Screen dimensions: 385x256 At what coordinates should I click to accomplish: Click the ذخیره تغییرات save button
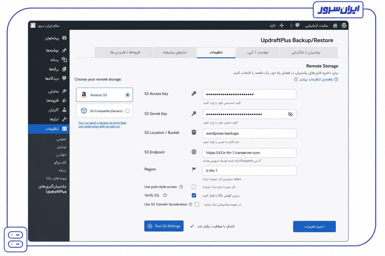(314, 226)
